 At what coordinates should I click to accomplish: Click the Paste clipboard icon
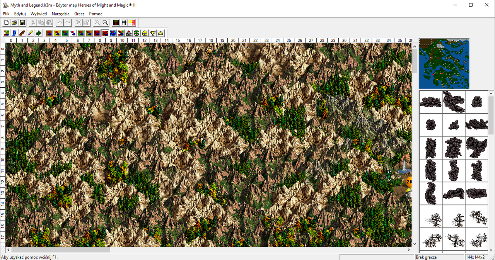(49, 23)
